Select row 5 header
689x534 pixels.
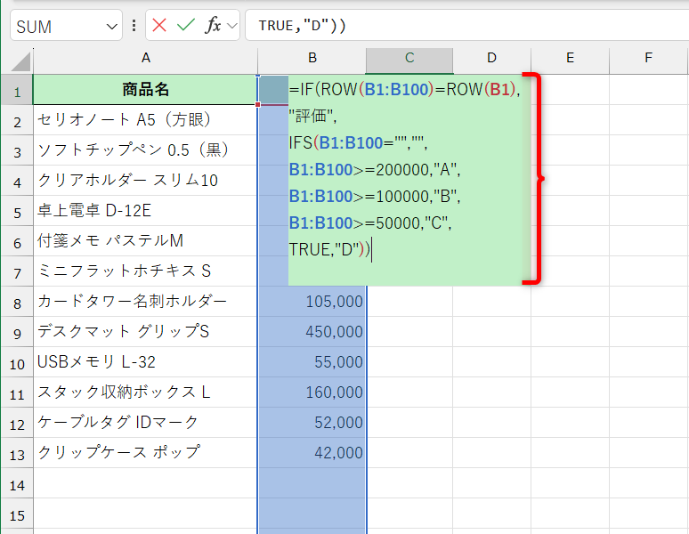(17, 211)
